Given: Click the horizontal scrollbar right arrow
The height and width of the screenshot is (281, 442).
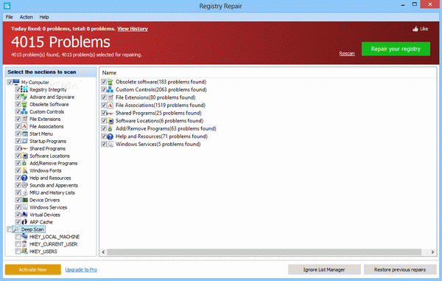Looking at the screenshot, I should 432,252.
